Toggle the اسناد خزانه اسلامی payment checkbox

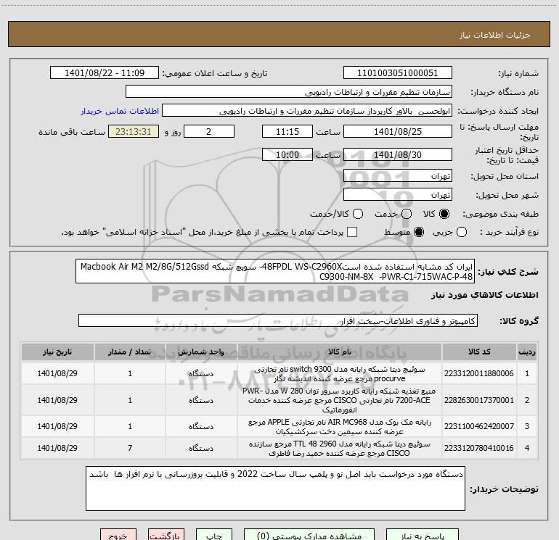pyautogui.click(x=352, y=232)
